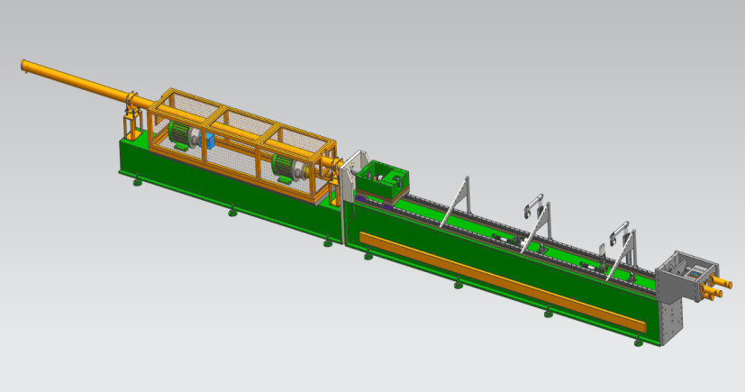Image resolution: width=745 pixels, height=392 pixels.
Task: Pick the long orange strip on bed front
Action: tap(503, 282)
